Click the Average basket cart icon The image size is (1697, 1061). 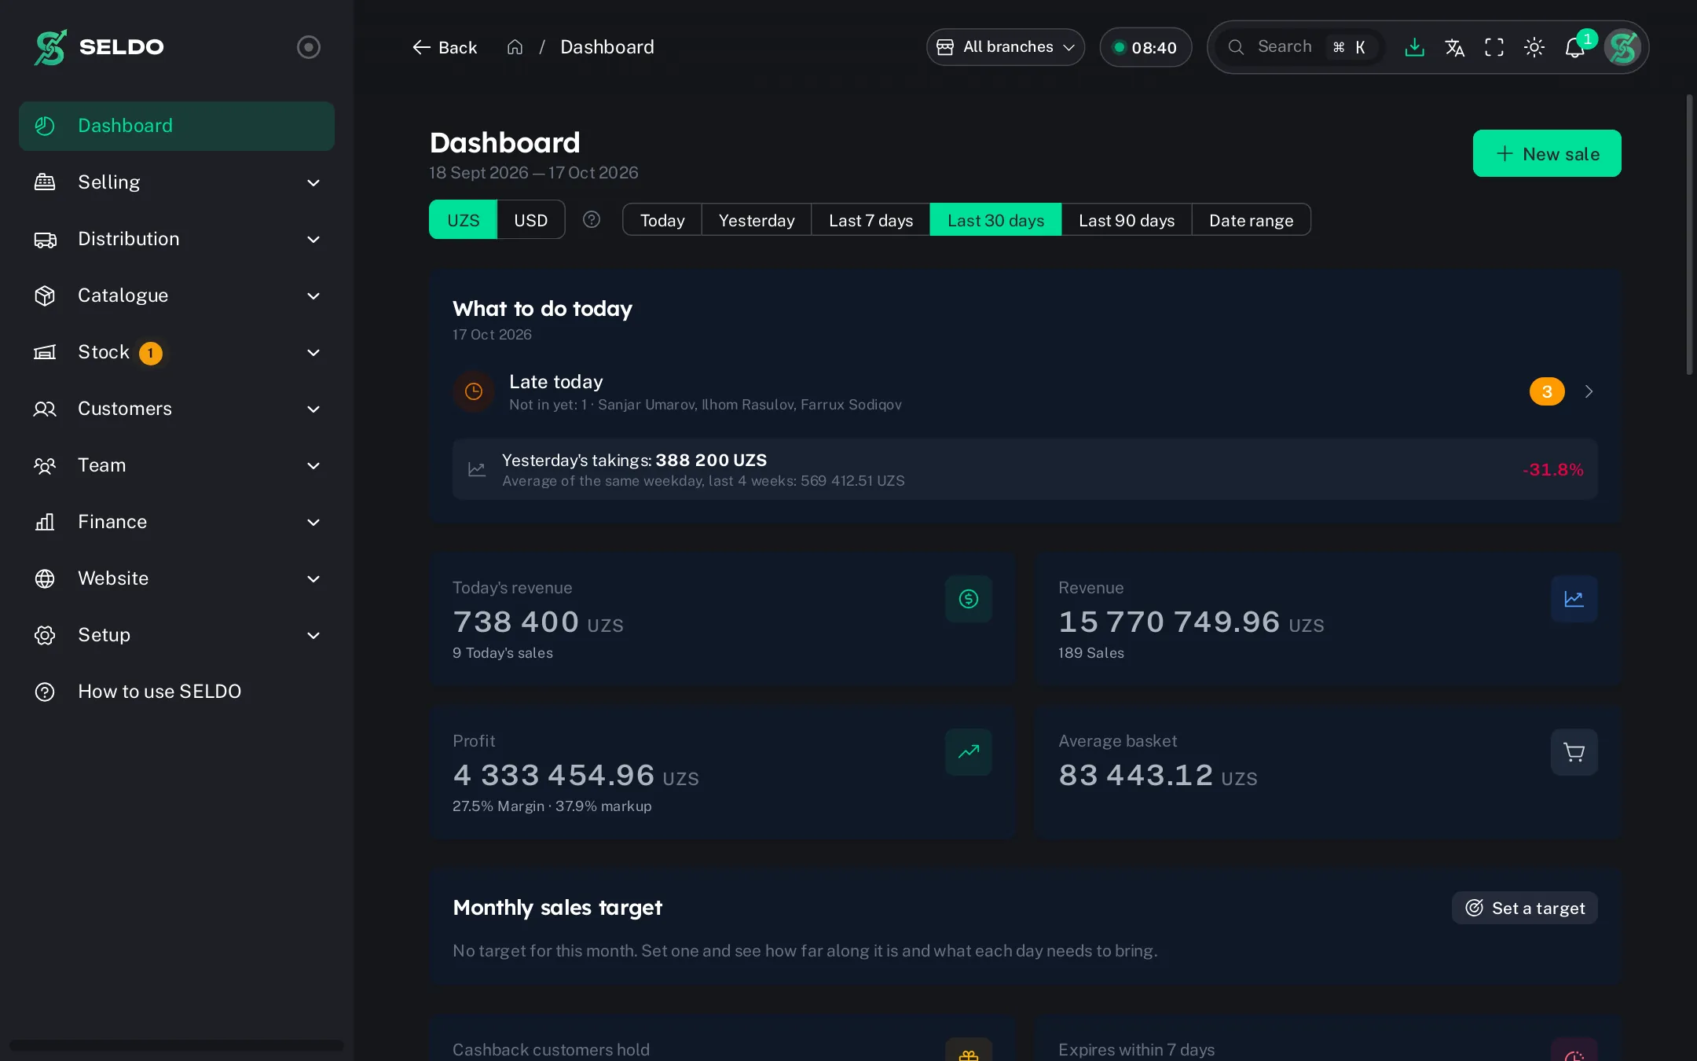coord(1574,752)
